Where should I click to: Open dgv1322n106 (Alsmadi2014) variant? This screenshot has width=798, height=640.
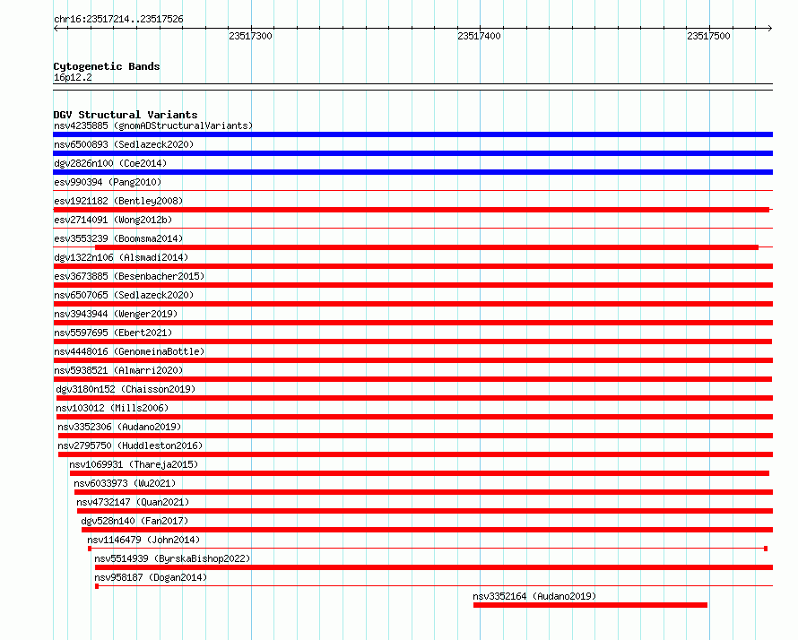point(121,257)
